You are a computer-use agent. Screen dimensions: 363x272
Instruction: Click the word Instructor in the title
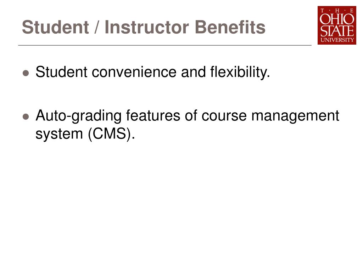pos(147,27)
